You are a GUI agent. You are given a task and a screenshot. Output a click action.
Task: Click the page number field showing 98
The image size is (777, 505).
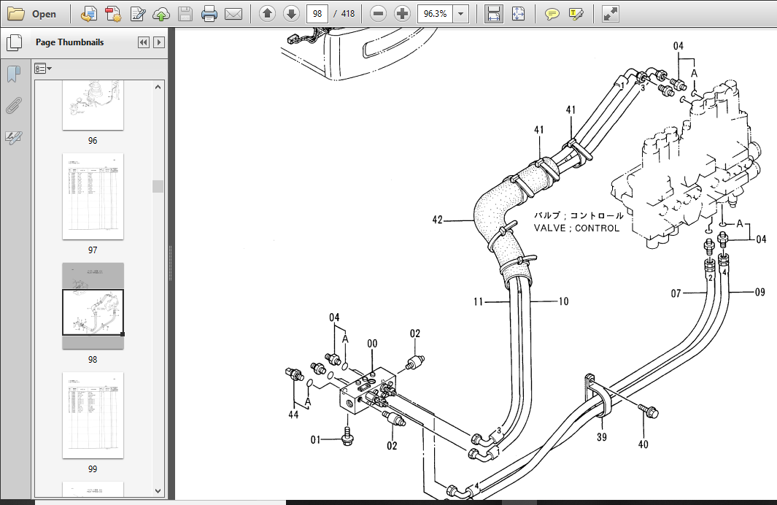[x=317, y=14]
